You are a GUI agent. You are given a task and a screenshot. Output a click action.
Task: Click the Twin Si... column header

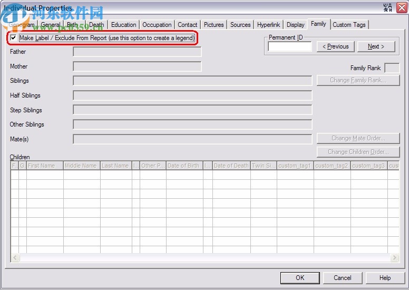(264, 166)
